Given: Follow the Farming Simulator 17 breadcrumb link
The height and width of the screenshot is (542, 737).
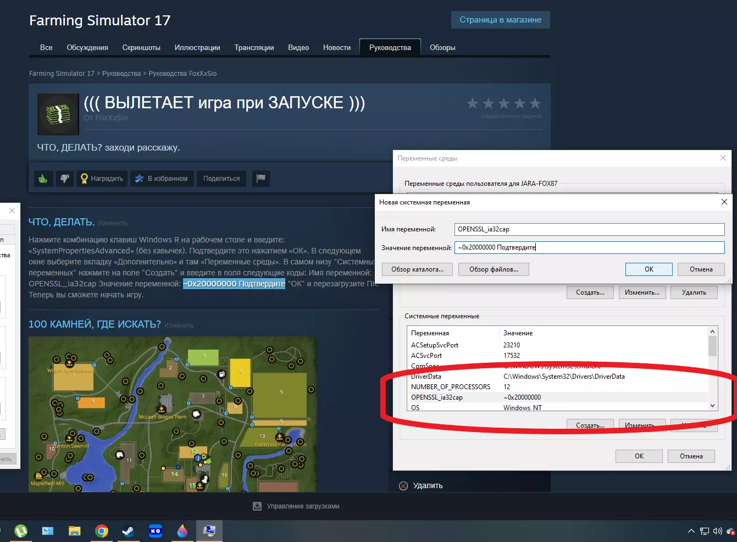Looking at the screenshot, I should click(x=62, y=73).
